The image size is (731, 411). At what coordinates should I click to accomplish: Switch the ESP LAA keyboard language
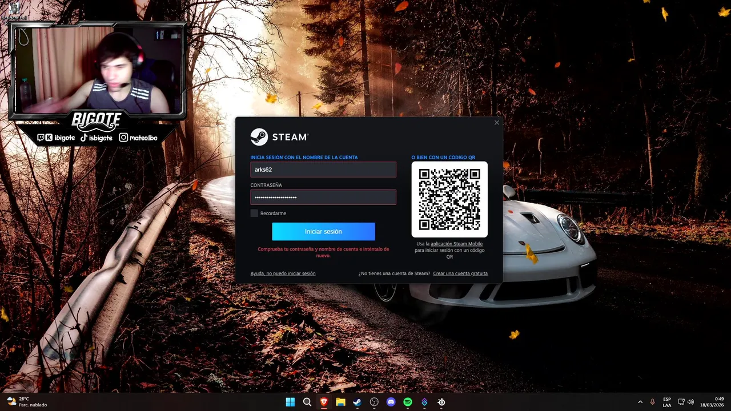[667, 402]
